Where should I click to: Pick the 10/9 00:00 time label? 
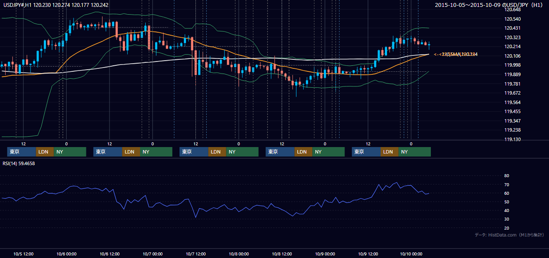pyautogui.click(x=325, y=254)
